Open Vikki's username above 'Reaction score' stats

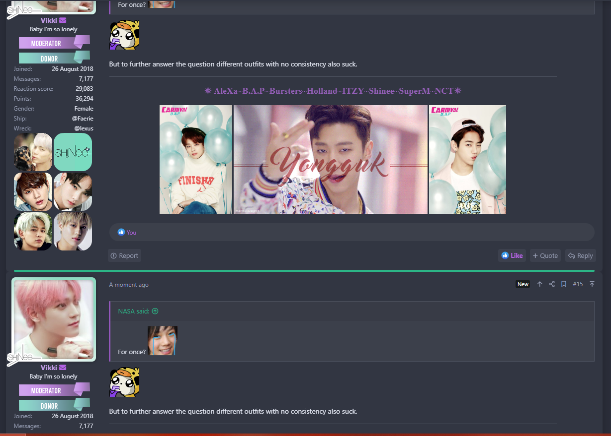(x=49, y=20)
